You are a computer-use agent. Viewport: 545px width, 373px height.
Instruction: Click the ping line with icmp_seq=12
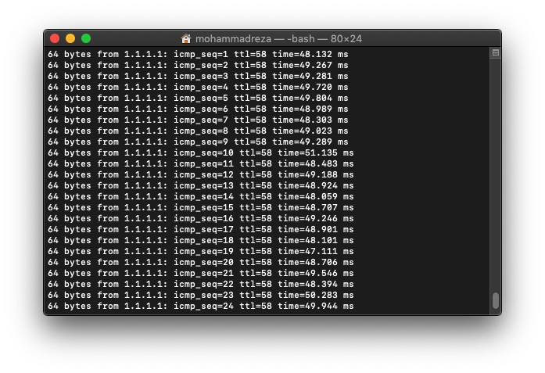[201, 174]
